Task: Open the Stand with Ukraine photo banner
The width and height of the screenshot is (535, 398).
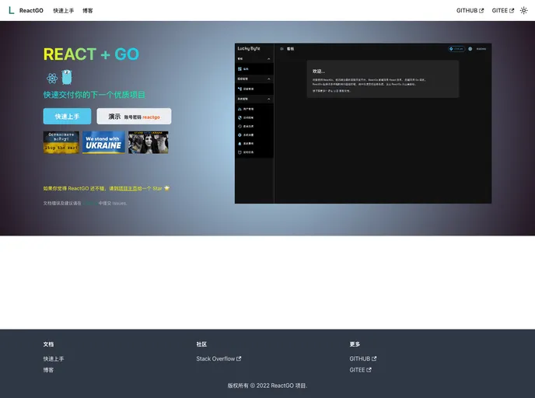Action: (149, 142)
